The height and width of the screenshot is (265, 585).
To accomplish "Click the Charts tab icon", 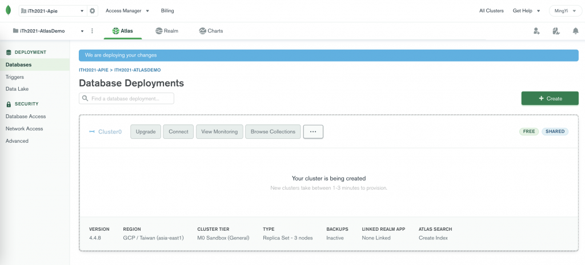I will (x=203, y=31).
